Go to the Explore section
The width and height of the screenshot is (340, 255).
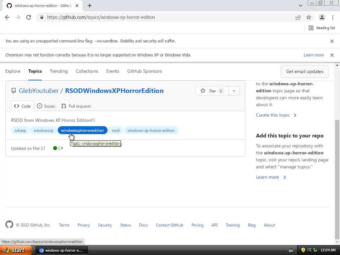tap(13, 71)
